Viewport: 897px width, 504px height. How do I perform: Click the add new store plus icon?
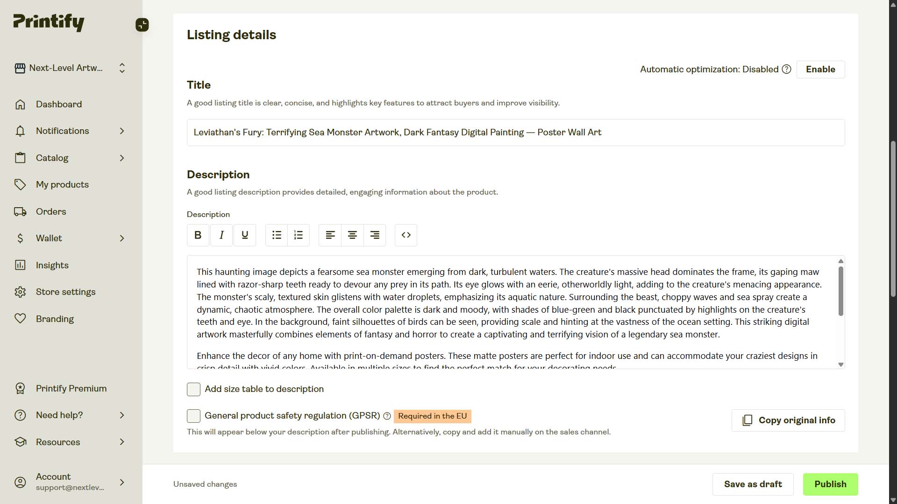(142, 25)
